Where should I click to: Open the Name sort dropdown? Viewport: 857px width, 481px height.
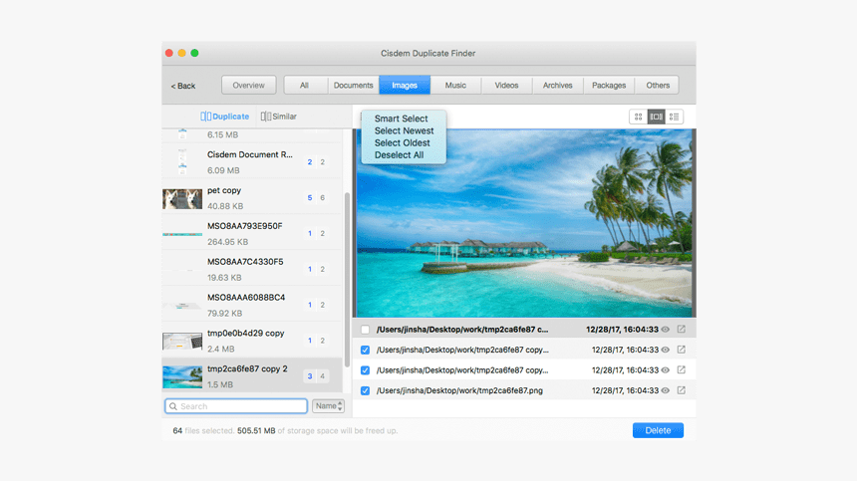click(x=329, y=405)
